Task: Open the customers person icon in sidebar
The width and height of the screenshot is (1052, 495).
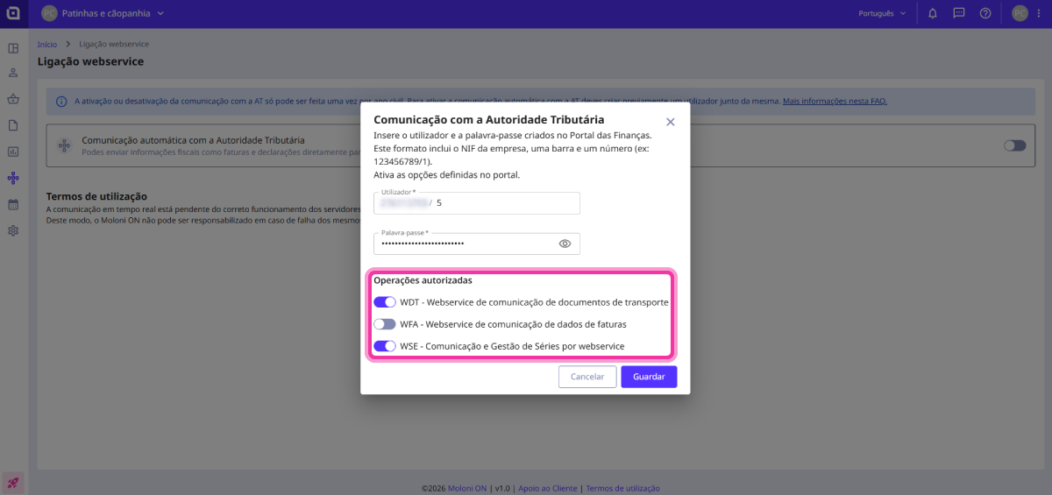Action: pos(13,73)
